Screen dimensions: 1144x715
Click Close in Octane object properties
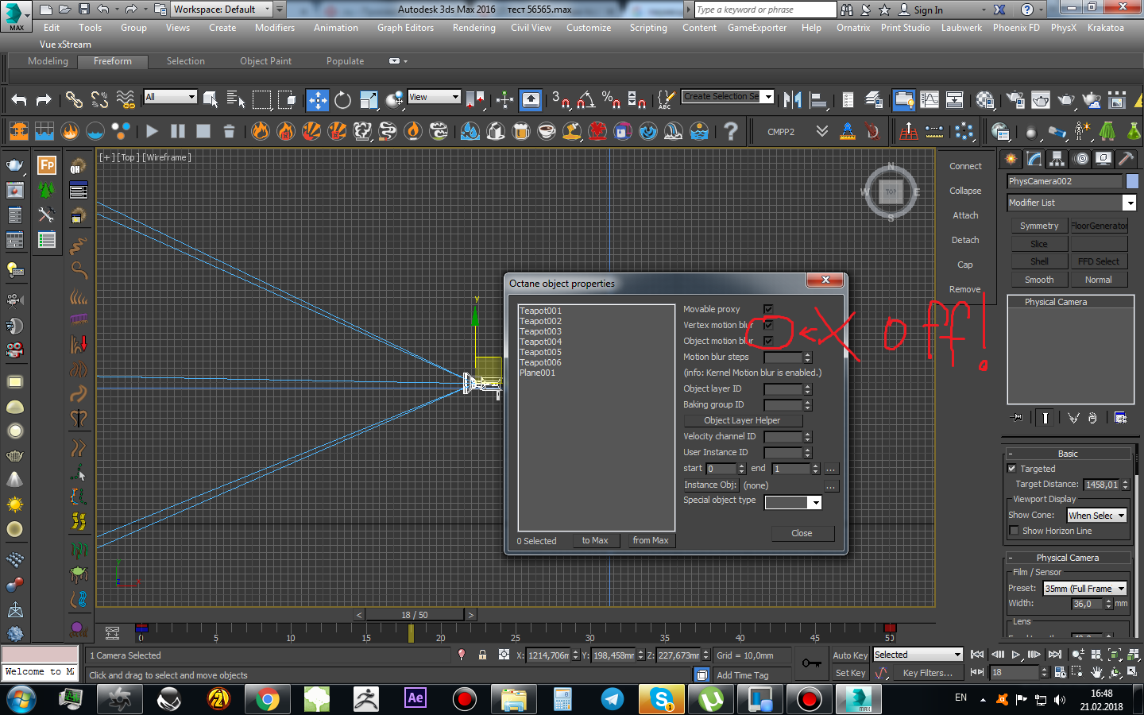(x=802, y=533)
